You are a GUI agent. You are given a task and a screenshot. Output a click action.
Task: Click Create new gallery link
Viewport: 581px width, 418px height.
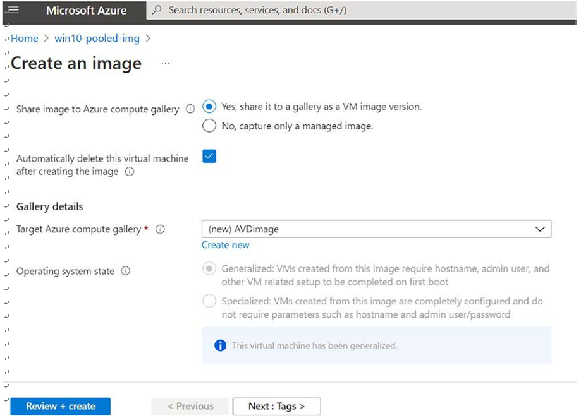(225, 245)
